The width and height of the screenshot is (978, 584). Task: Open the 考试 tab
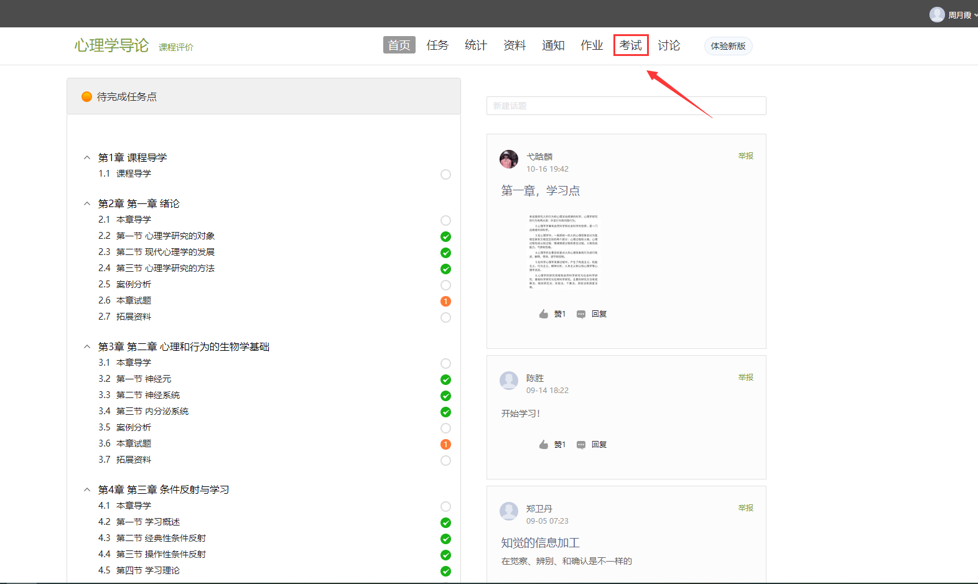point(630,45)
